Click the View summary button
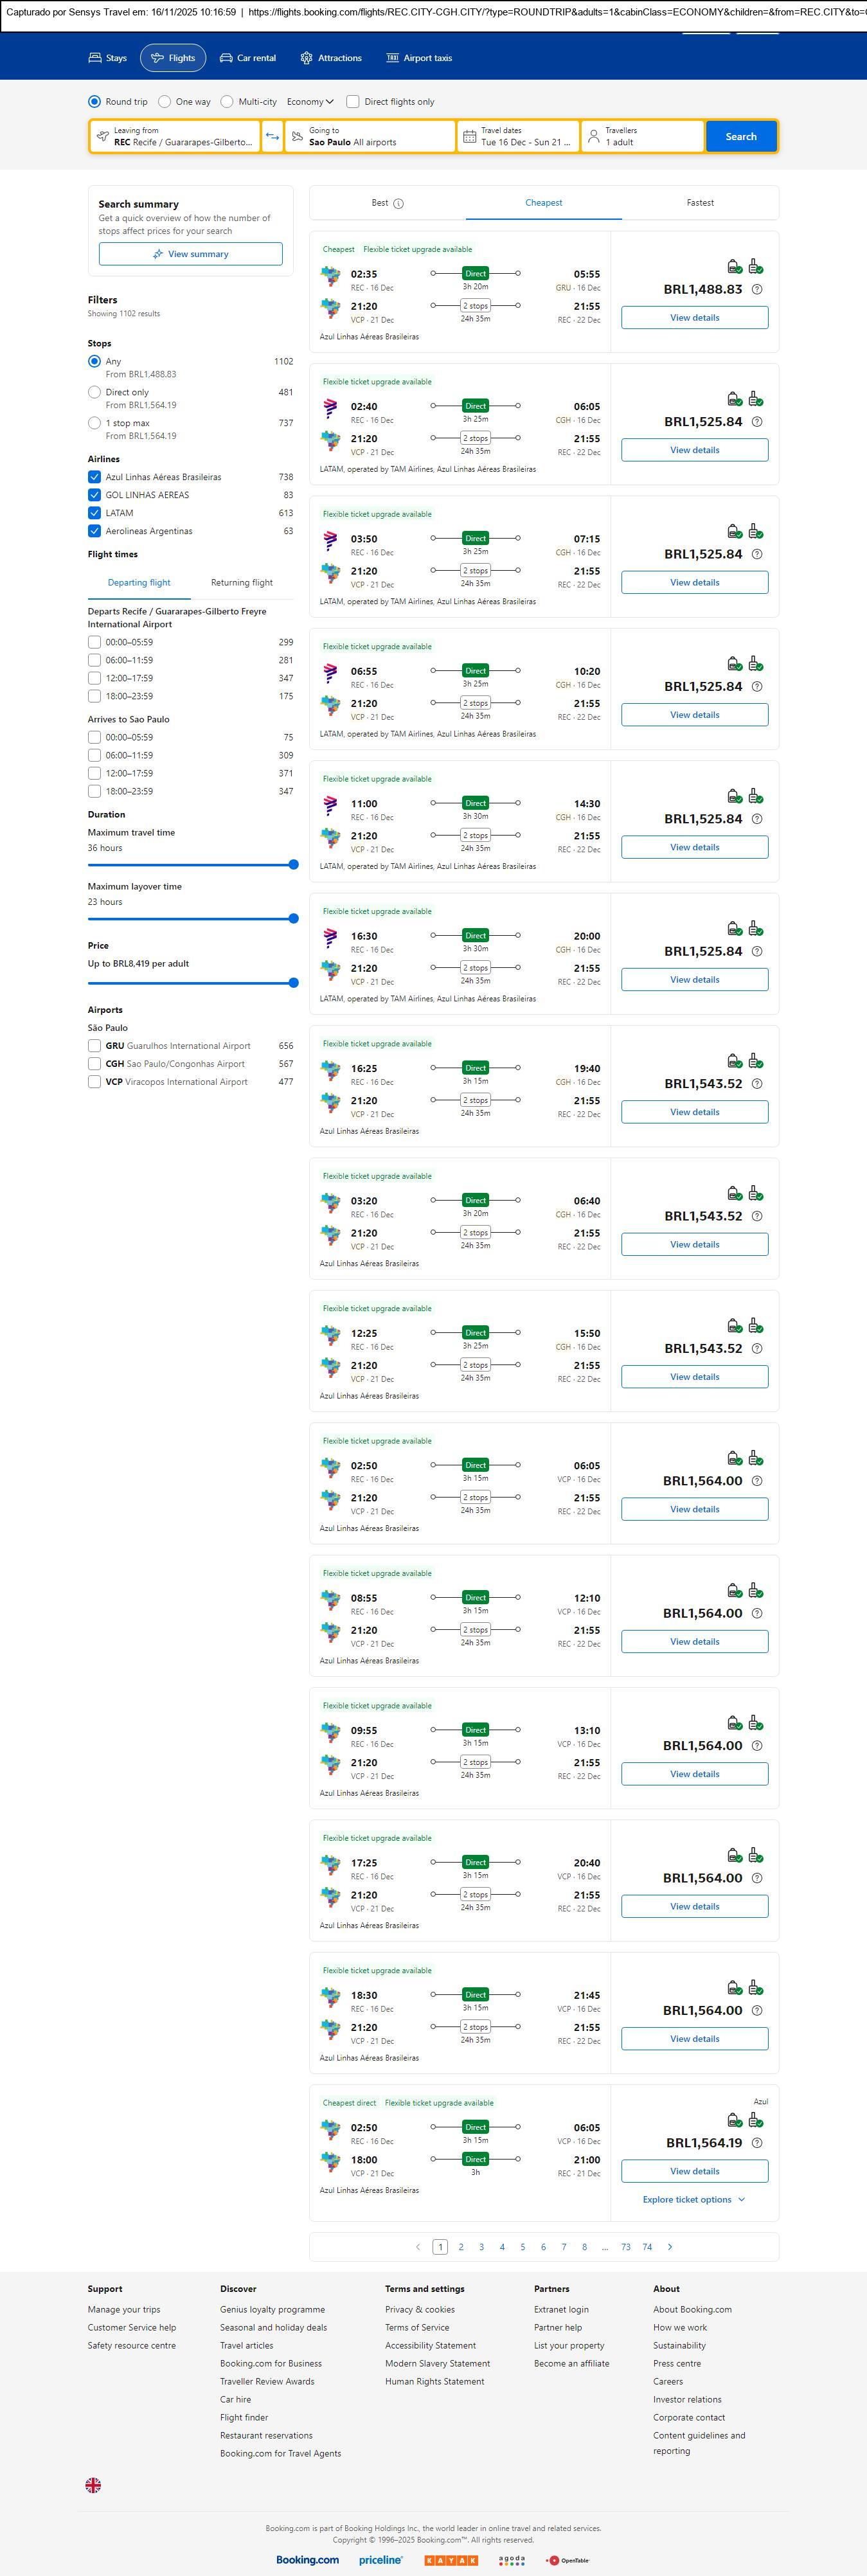The width and height of the screenshot is (867, 2576). pyautogui.click(x=190, y=254)
